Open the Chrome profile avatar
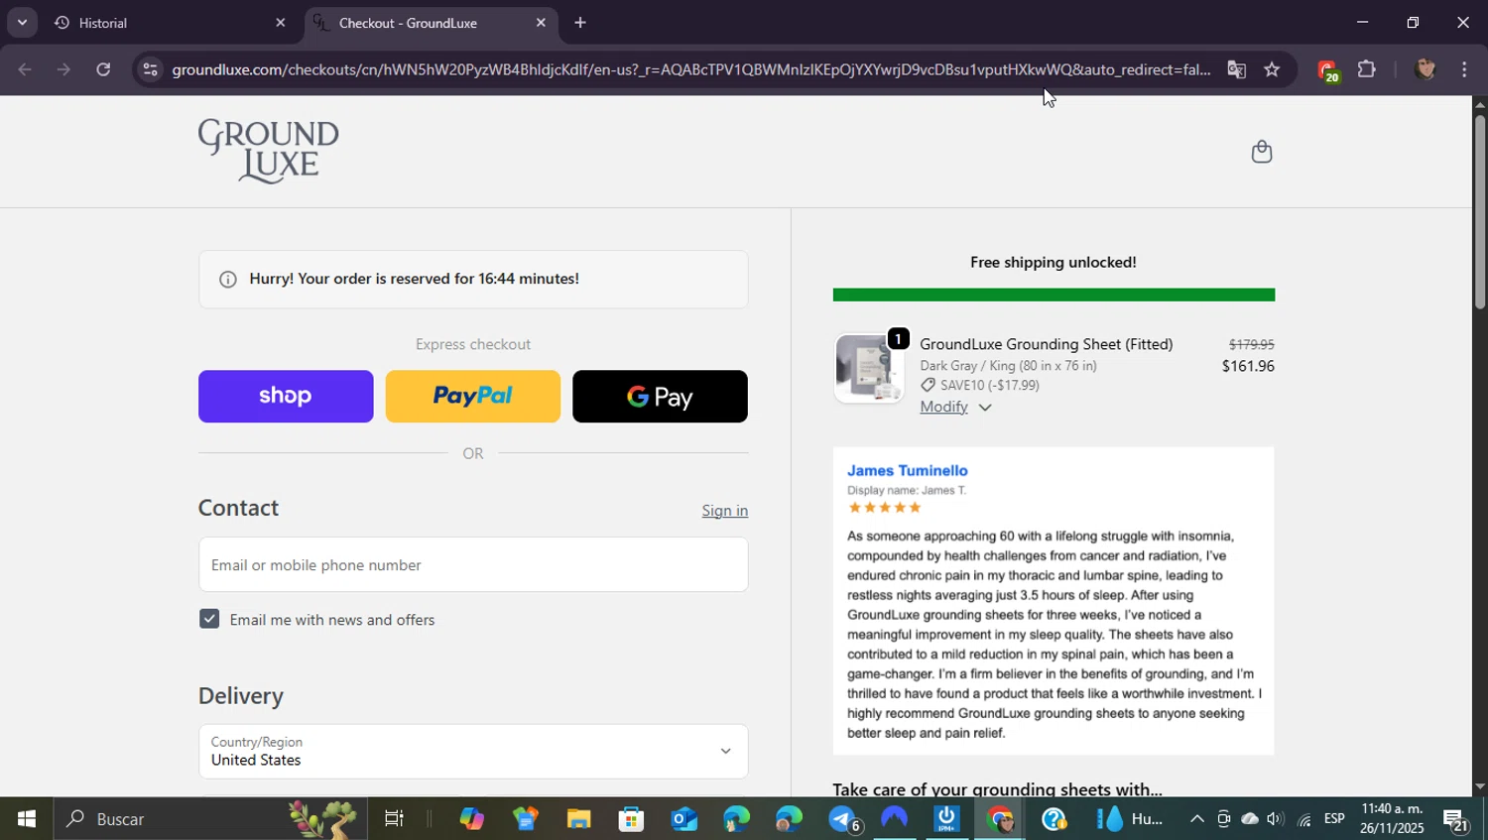Screen dimensions: 1488x840 [x=1426, y=69]
